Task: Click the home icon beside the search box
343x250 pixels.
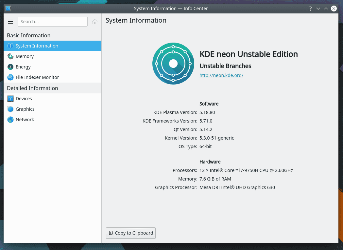Action: pos(94,22)
